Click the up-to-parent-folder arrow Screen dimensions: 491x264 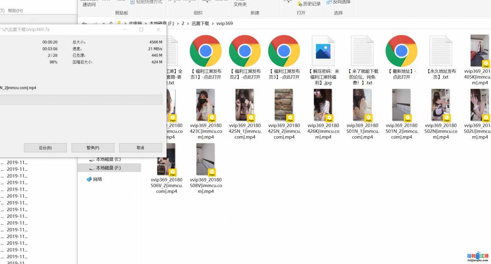coord(111,23)
